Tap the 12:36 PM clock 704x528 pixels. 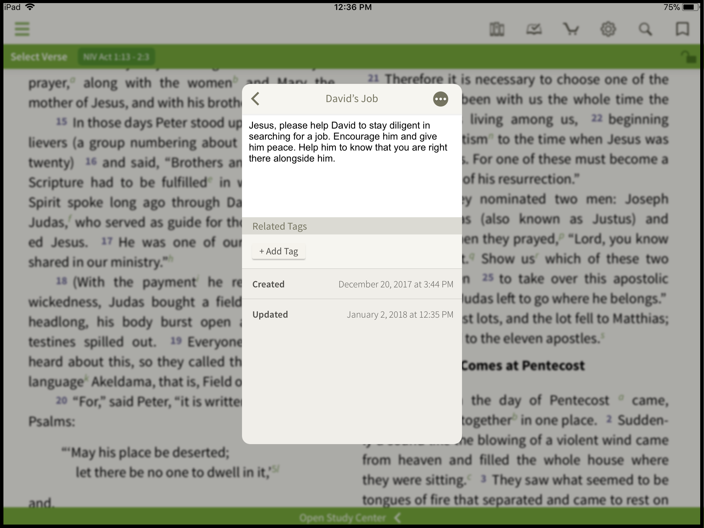pyautogui.click(x=353, y=7)
